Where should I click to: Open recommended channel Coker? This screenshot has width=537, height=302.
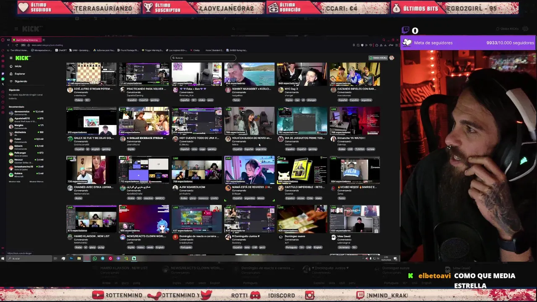26,140
